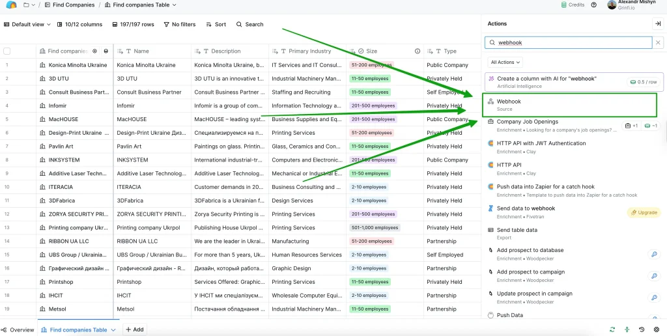Add a new table with + Add
Screen dimensions: 667x336
[x=134, y=329]
